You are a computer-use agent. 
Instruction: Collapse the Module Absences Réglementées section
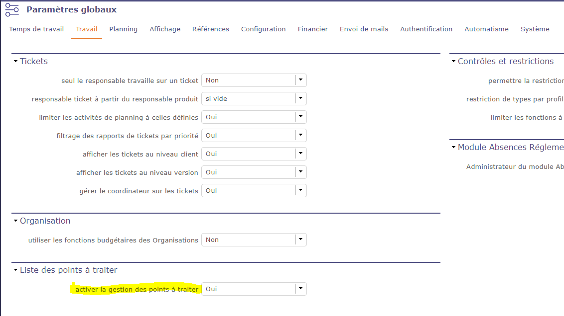[x=453, y=148]
